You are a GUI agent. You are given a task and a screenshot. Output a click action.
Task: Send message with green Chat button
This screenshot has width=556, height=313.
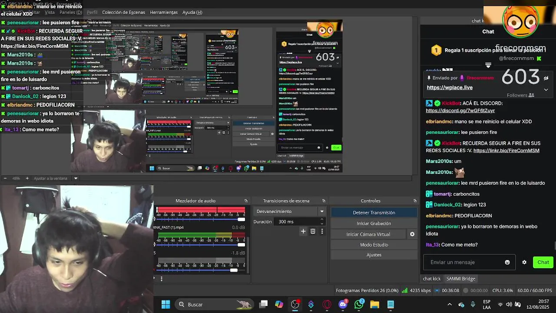[543, 262]
